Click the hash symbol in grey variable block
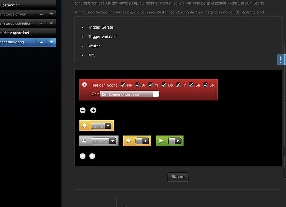The width and height of the screenshot is (286, 207). click(84, 141)
